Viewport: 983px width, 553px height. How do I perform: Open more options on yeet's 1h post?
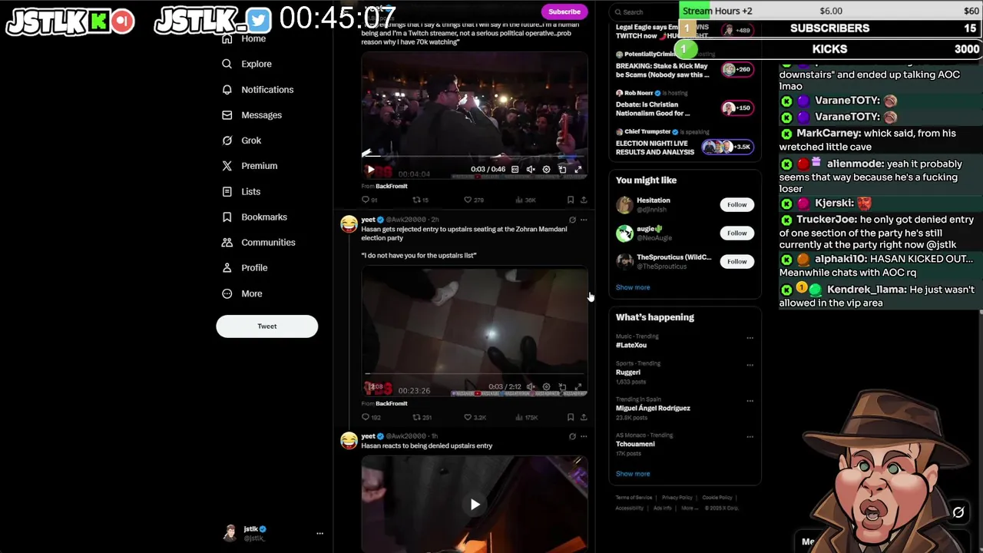(x=584, y=436)
